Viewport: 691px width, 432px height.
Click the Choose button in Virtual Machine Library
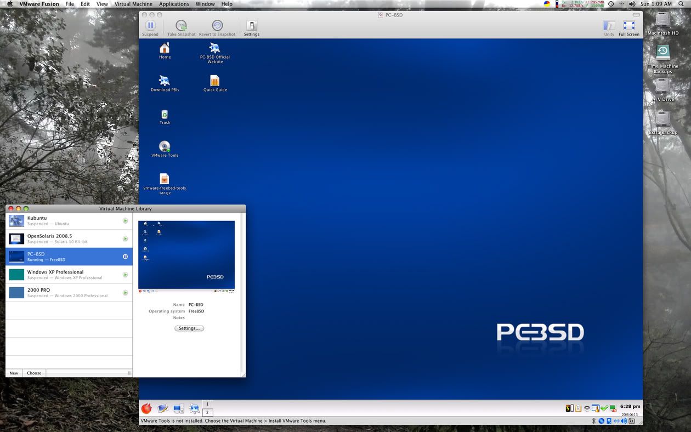click(34, 373)
